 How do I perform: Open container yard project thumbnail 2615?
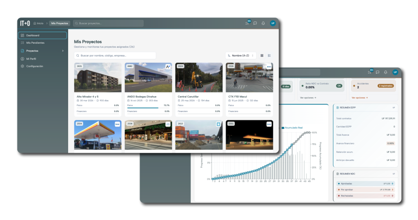point(199,135)
